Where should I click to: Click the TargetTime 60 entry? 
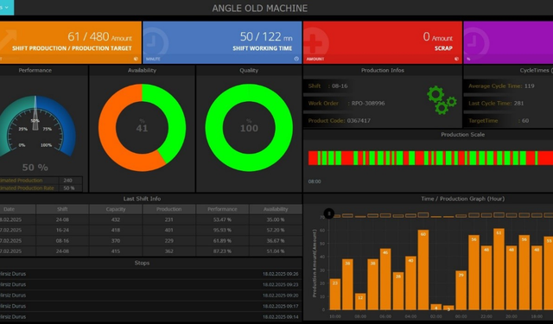click(x=499, y=121)
